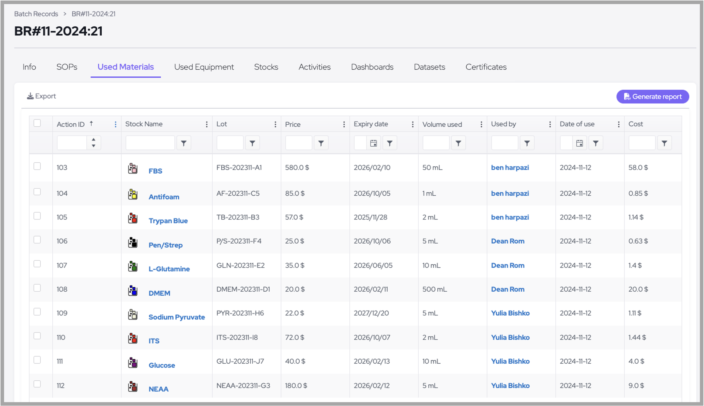
Task: Switch to the Used Equipment tab
Action: point(204,67)
